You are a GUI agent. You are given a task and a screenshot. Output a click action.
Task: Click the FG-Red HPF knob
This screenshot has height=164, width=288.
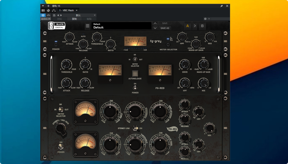[x=185, y=83]
